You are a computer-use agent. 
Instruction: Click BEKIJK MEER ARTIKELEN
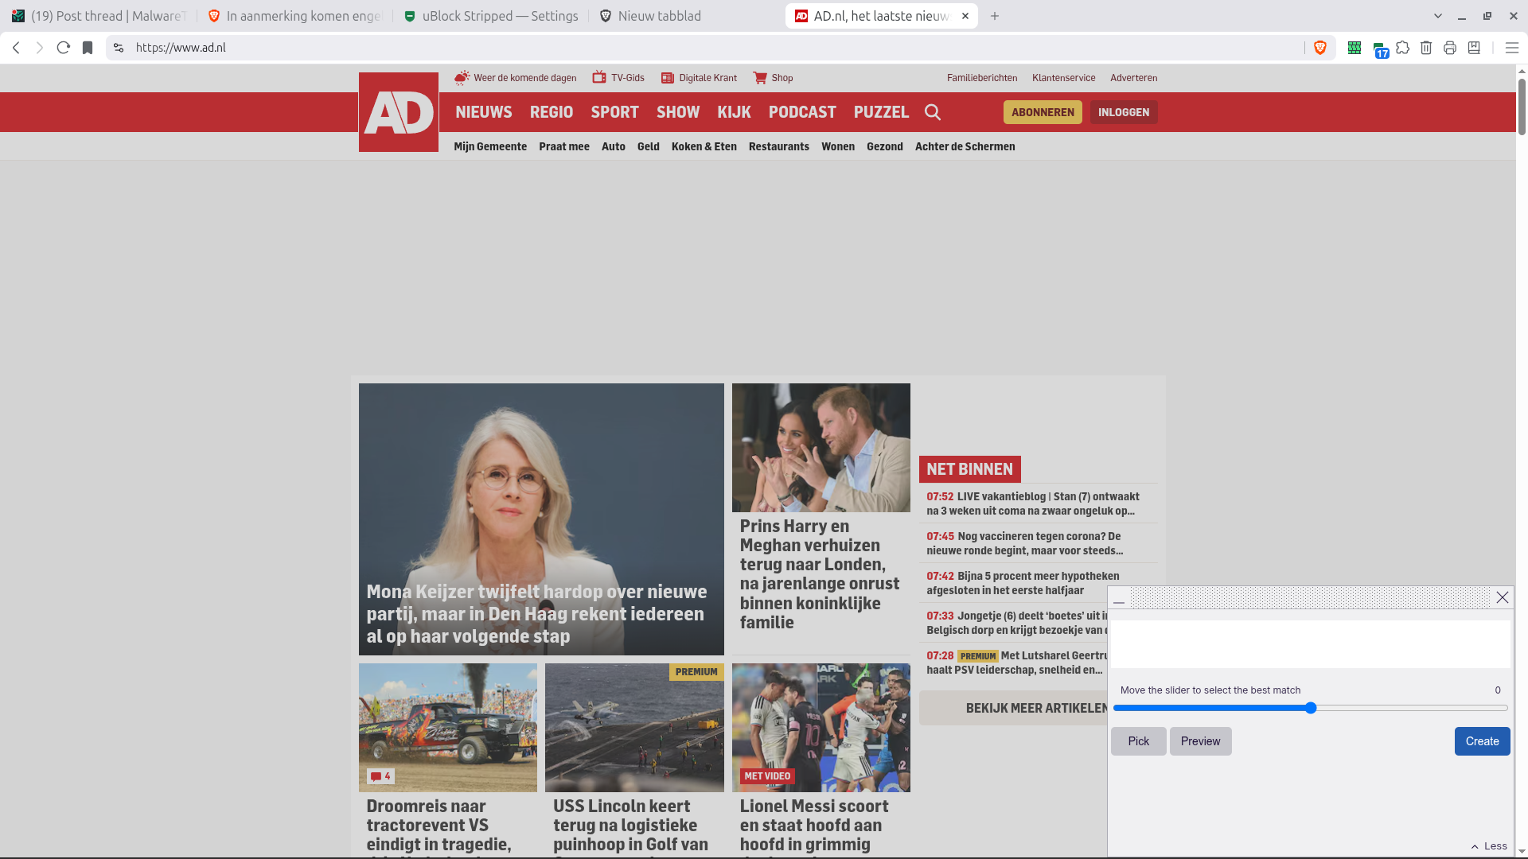pyautogui.click(x=1014, y=708)
